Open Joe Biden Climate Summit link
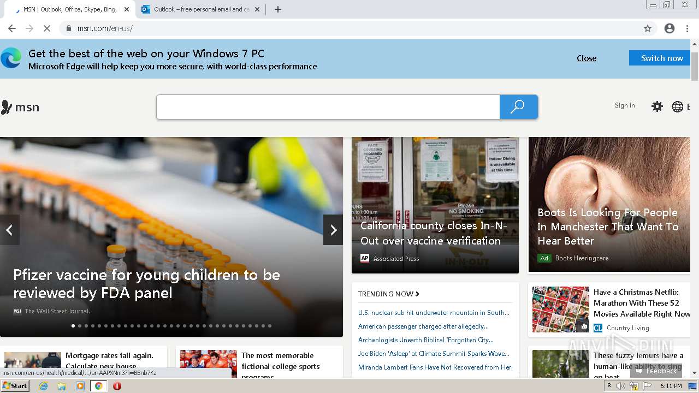This screenshot has height=393, width=699. click(434, 354)
